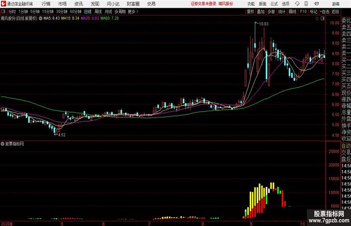
Task: Open the 功能 menu
Action: [x=251, y=4]
